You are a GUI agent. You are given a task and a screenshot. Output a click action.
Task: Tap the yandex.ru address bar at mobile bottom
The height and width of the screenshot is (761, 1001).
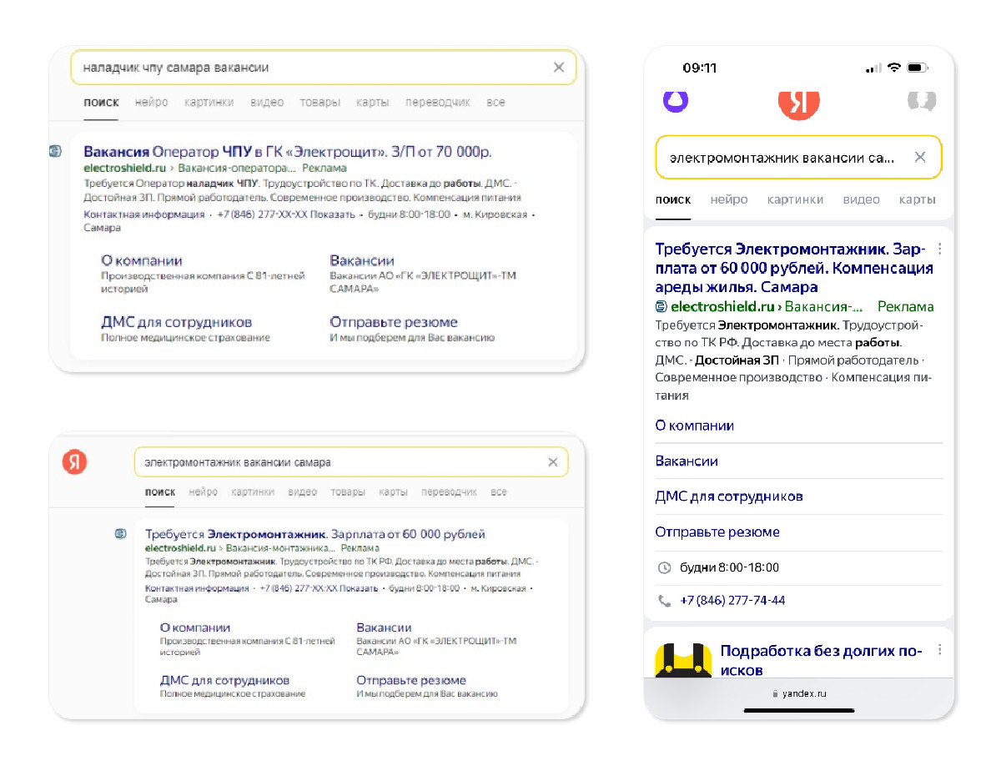[x=799, y=693]
